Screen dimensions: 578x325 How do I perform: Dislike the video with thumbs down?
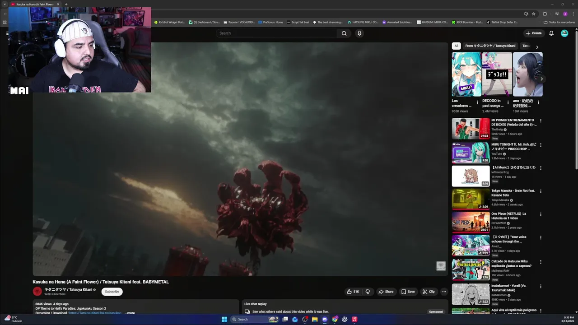(x=368, y=292)
